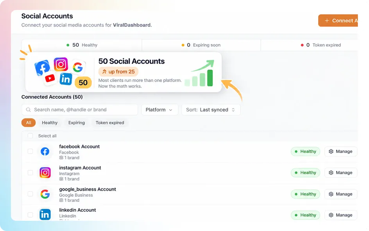The width and height of the screenshot is (369, 231).
Task: Select the Expiring filter pill
Action: [x=77, y=123]
